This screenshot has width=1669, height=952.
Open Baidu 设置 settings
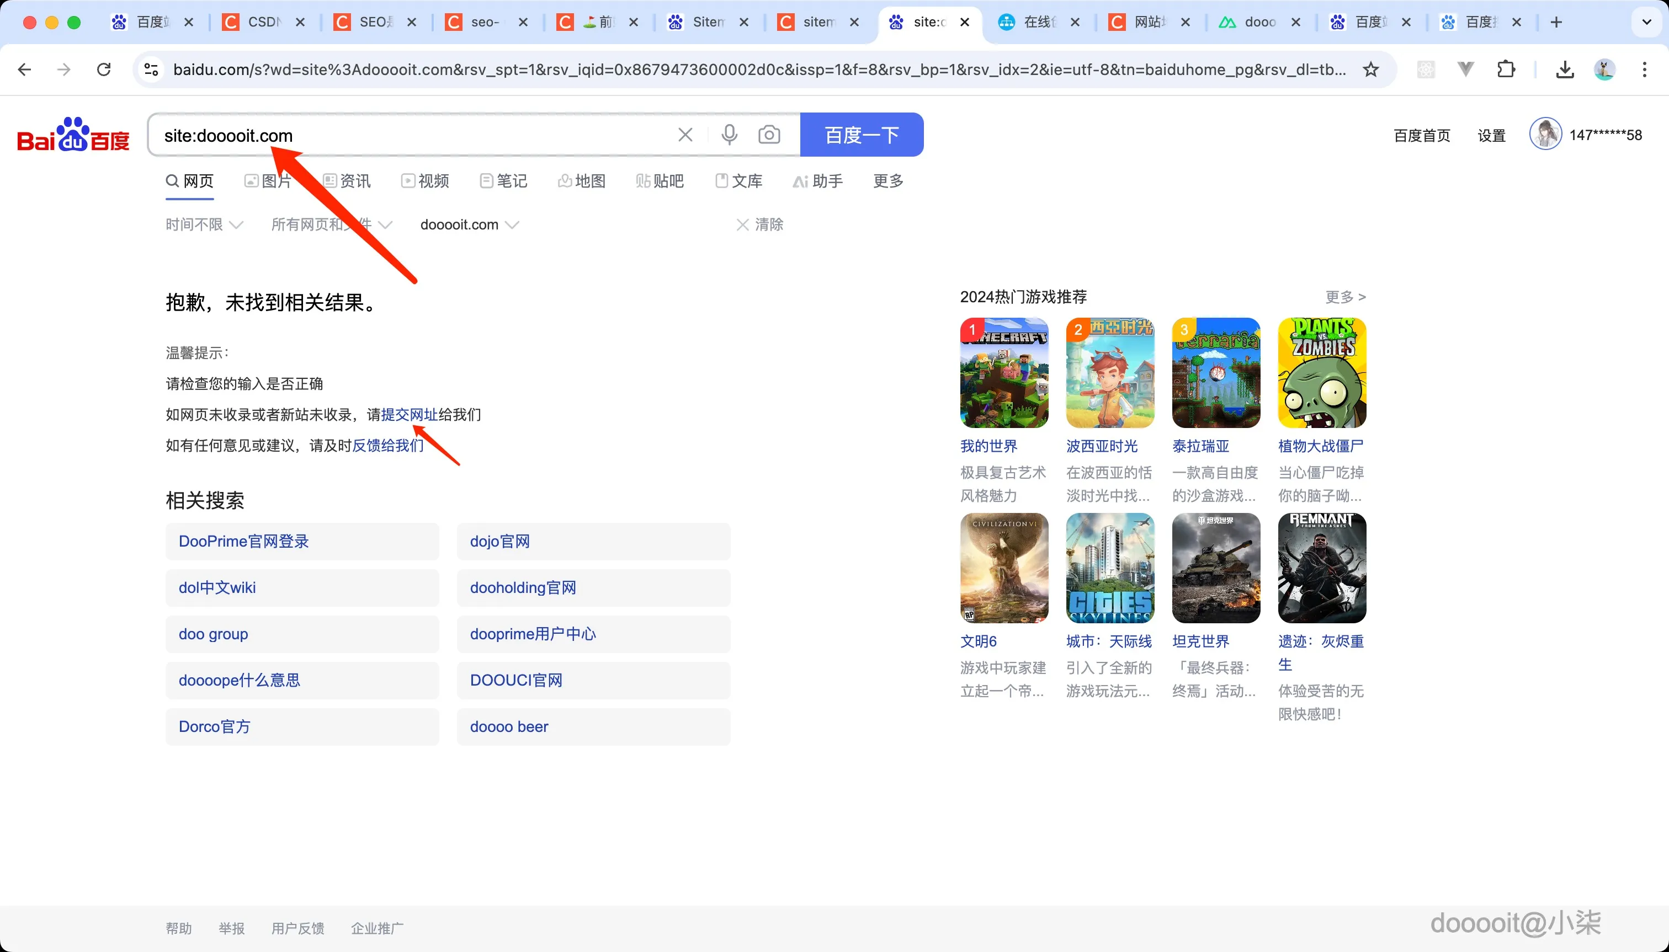(1492, 135)
